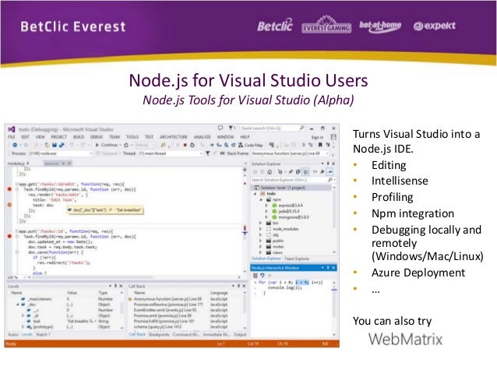Click the Continue debug button
497x373 pixels.
(107, 145)
